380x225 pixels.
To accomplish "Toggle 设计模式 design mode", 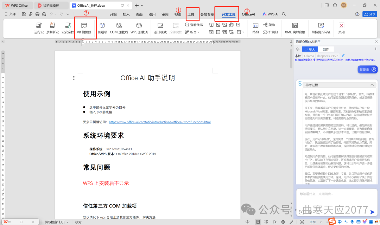I will coord(160,28).
